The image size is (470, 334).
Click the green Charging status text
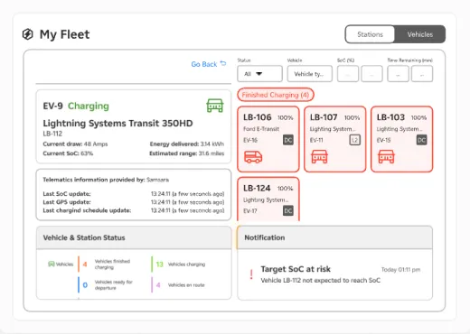(89, 106)
